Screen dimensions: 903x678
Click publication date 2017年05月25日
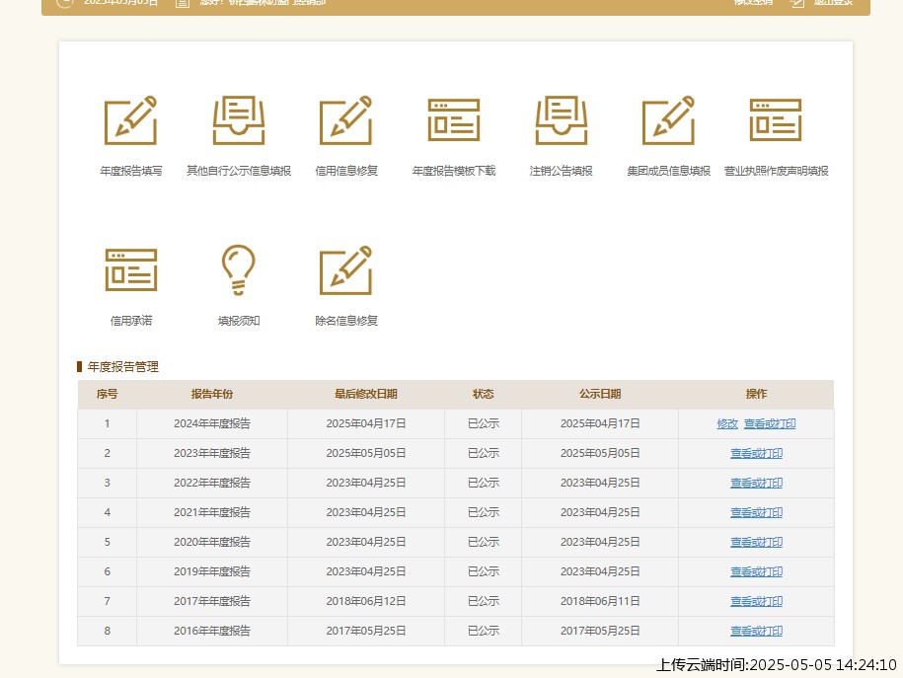point(600,631)
